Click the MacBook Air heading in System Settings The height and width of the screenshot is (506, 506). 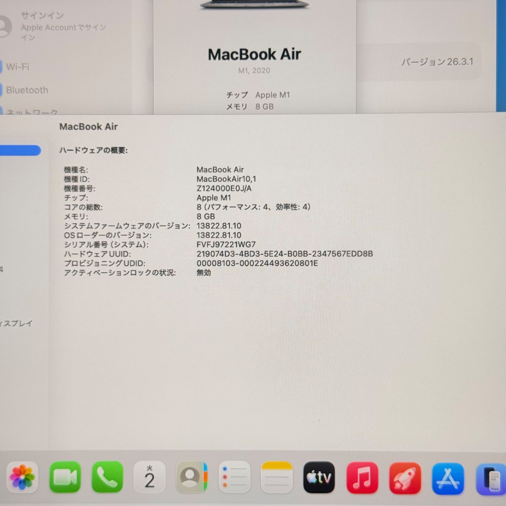(255, 54)
